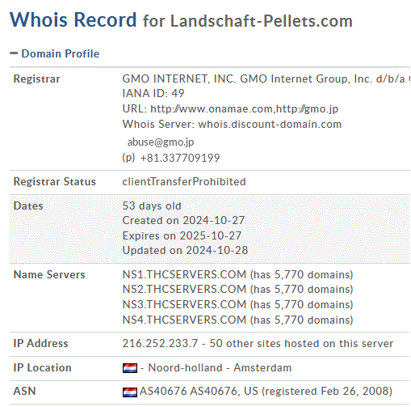The height and width of the screenshot is (407, 411).
Task: Click the flag icon in ASN row
Action: (130, 392)
